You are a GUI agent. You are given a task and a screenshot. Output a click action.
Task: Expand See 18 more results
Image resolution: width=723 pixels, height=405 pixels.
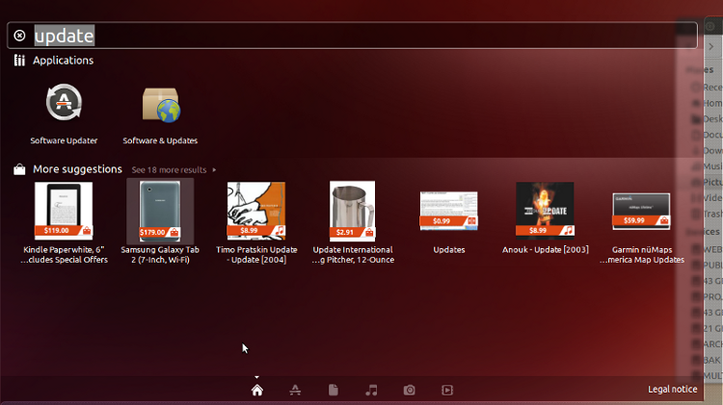(x=174, y=170)
